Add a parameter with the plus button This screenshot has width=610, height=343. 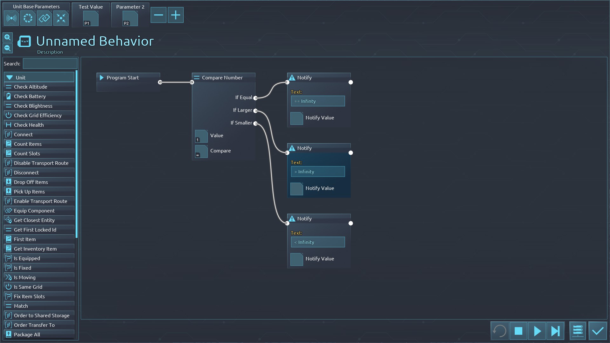click(x=175, y=15)
